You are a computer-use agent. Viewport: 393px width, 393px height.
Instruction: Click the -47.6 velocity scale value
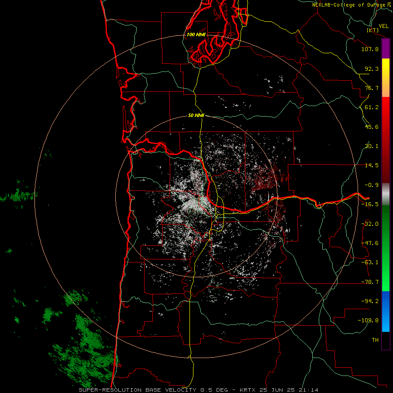pos(370,243)
